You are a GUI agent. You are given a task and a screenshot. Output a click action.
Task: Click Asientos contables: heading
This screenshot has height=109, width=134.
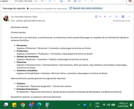(x=27, y=70)
